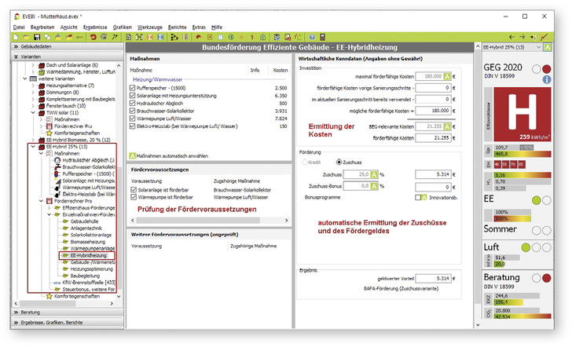Click the blue info icon beside GEG 2020
The height and width of the screenshot is (347, 572).
point(547,79)
